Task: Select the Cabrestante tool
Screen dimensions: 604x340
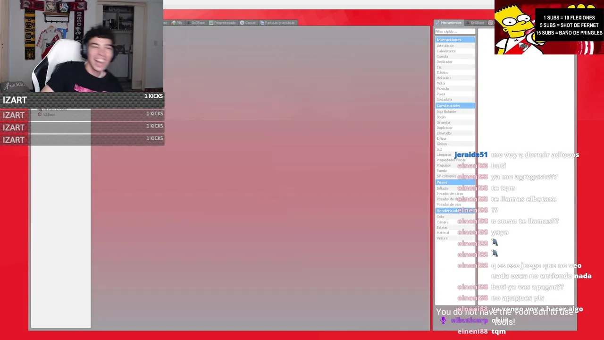Action: [455, 51]
